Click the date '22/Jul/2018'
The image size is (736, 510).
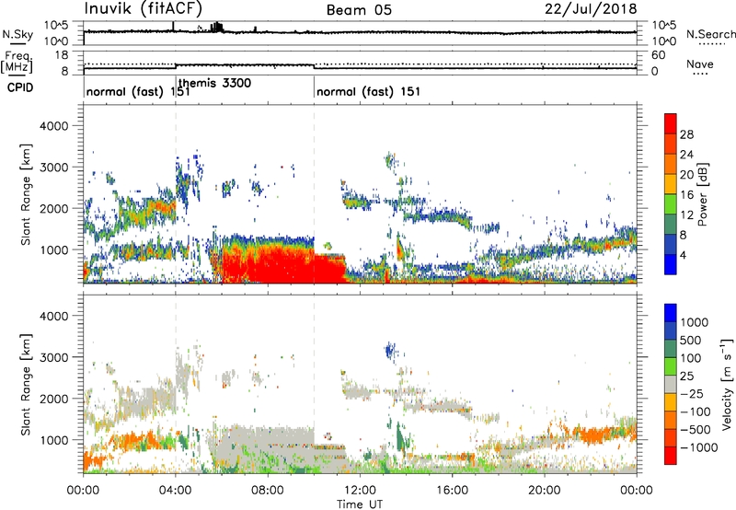(x=591, y=9)
